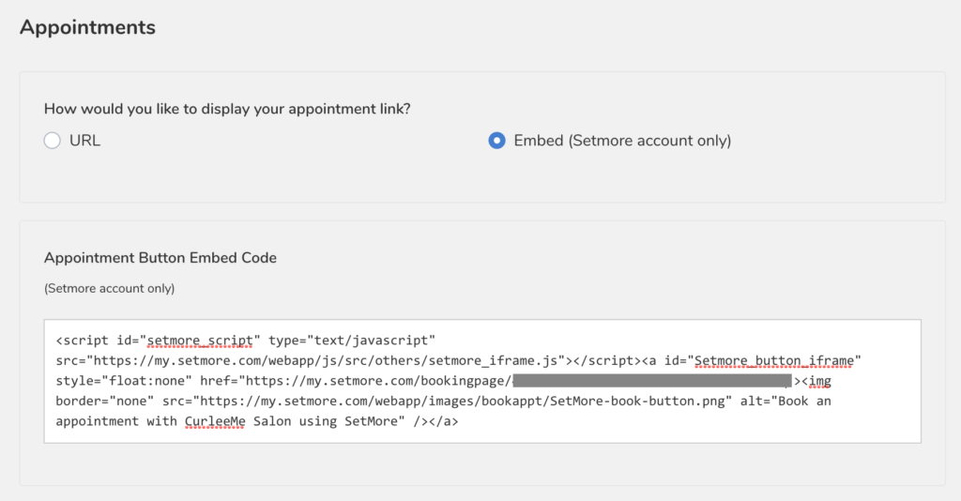Click the Appointments page heading

pyautogui.click(x=87, y=27)
